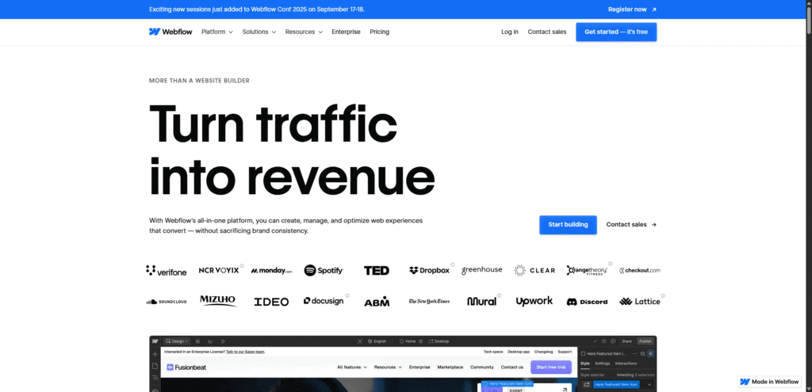812x392 pixels.
Task: Click the Lattice logo
Action: 639,302
